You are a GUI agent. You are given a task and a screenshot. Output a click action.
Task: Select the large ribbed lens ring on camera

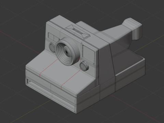(x=67, y=51)
